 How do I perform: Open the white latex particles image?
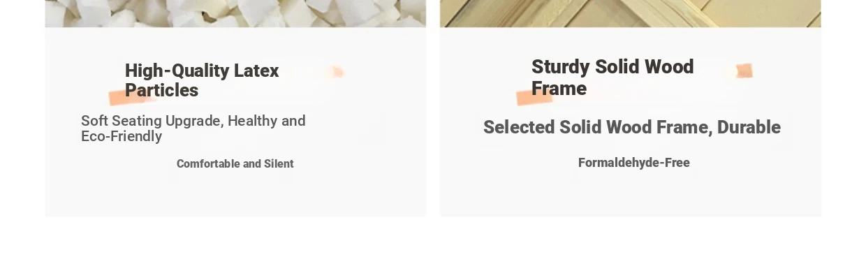pyautogui.click(x=235, y=13)
